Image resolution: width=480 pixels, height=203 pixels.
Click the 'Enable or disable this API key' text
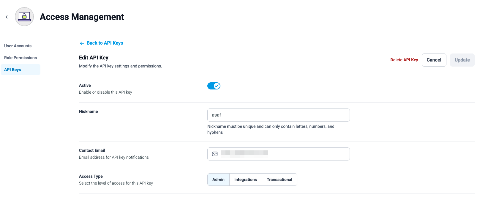[x=105, y=92]
